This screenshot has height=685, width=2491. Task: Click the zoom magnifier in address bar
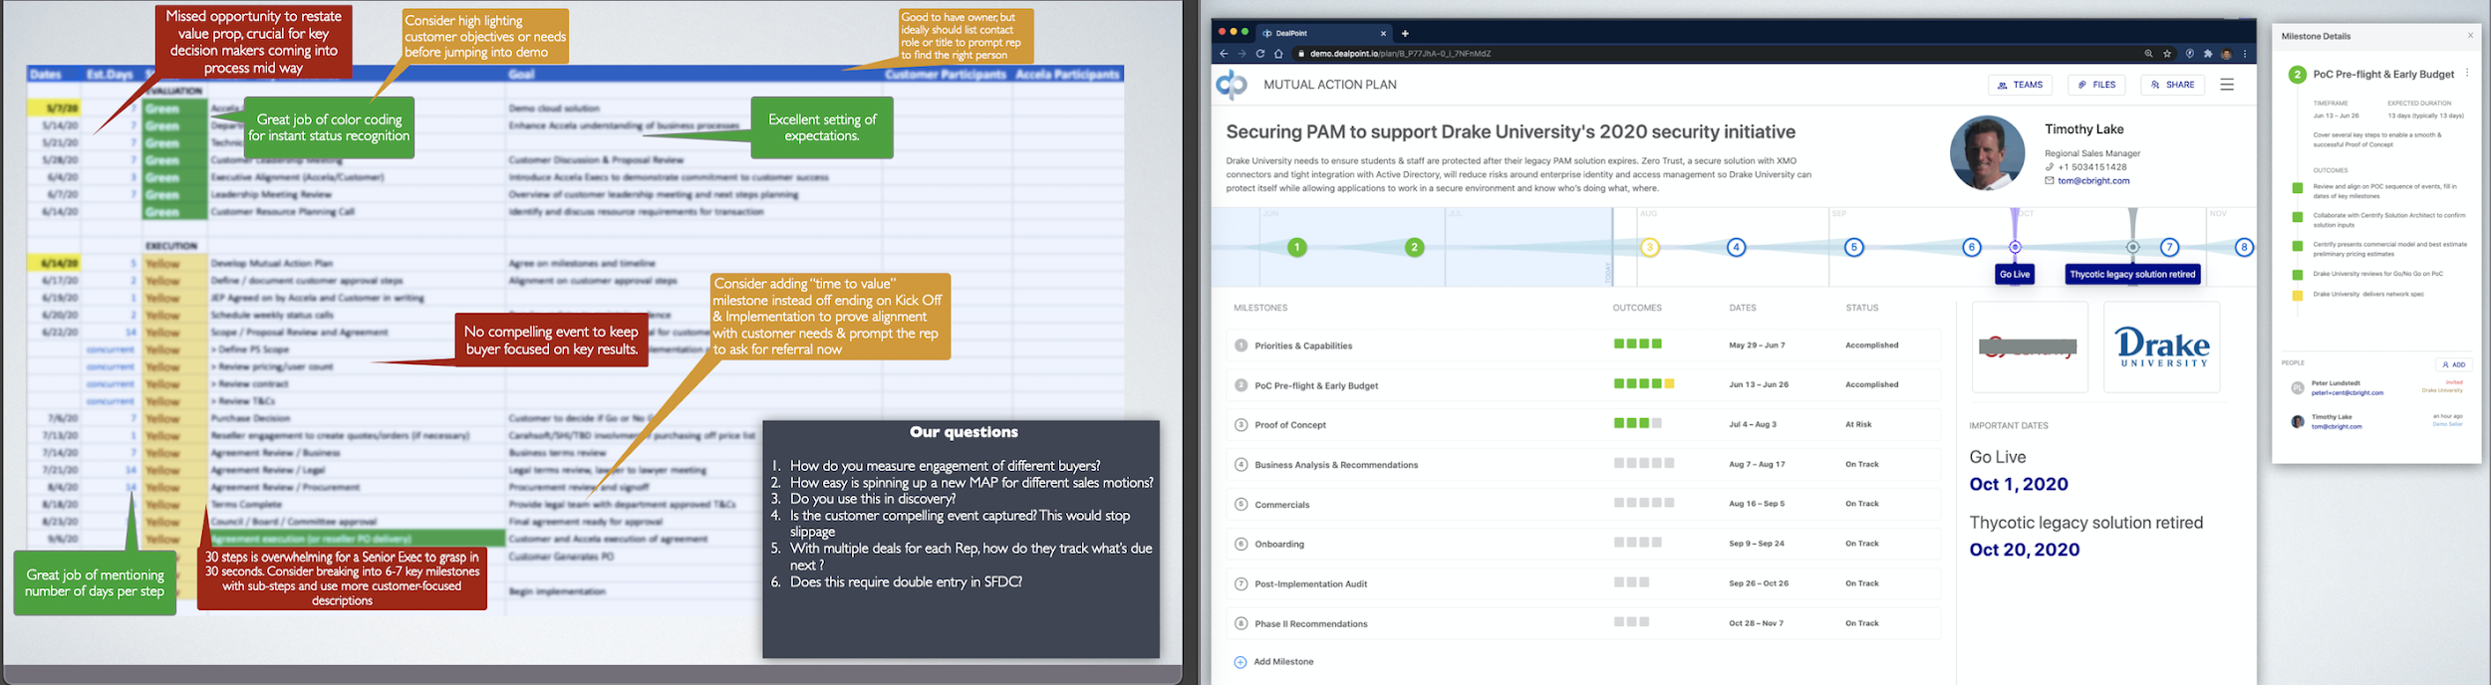pos(2148,54)
